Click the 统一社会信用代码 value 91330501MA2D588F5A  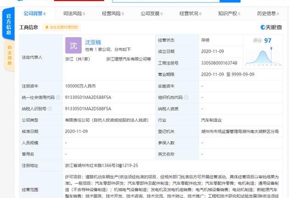tap(88, 97)
